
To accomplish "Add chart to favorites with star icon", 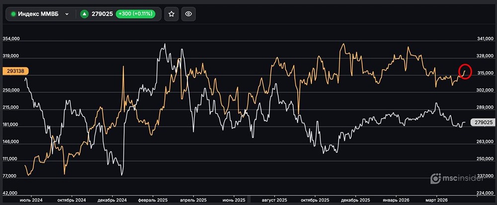I will (x=171, y=14).
